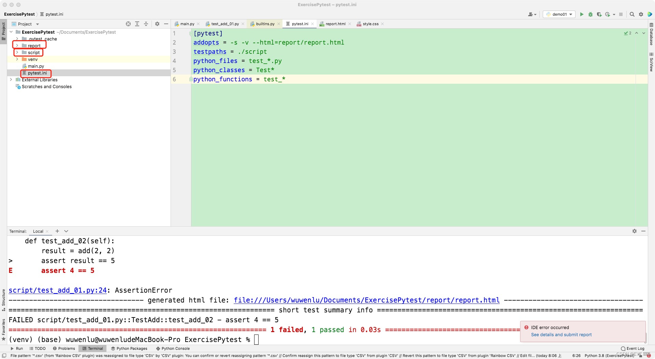The image size is (655, 359).
Task: Select the Local terminal tab
Action: [x=38, y=231]
